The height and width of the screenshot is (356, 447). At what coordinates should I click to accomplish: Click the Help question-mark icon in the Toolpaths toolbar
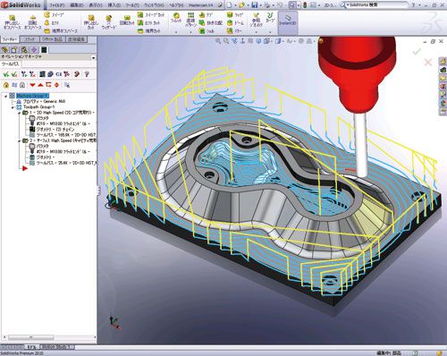tap(87, 74)
